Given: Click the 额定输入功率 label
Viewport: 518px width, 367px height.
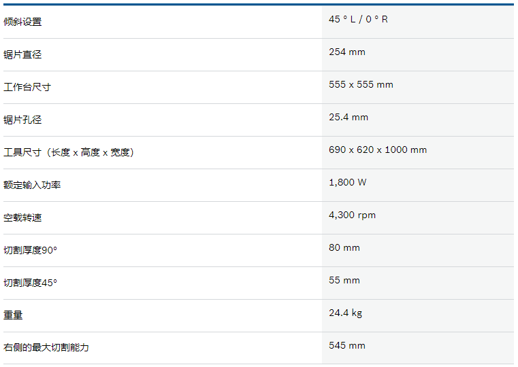Looking at the screenshot, I should 32,185.
